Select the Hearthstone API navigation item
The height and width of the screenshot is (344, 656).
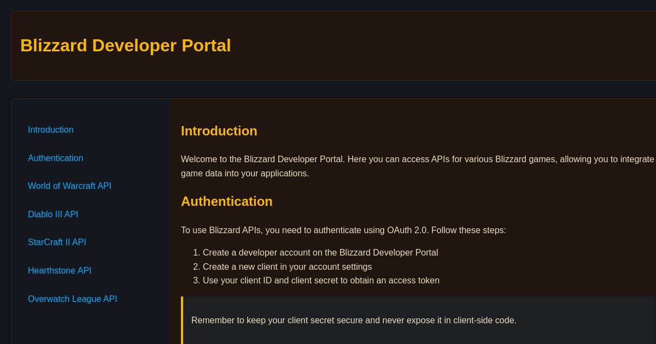click(x=60, y=271)
